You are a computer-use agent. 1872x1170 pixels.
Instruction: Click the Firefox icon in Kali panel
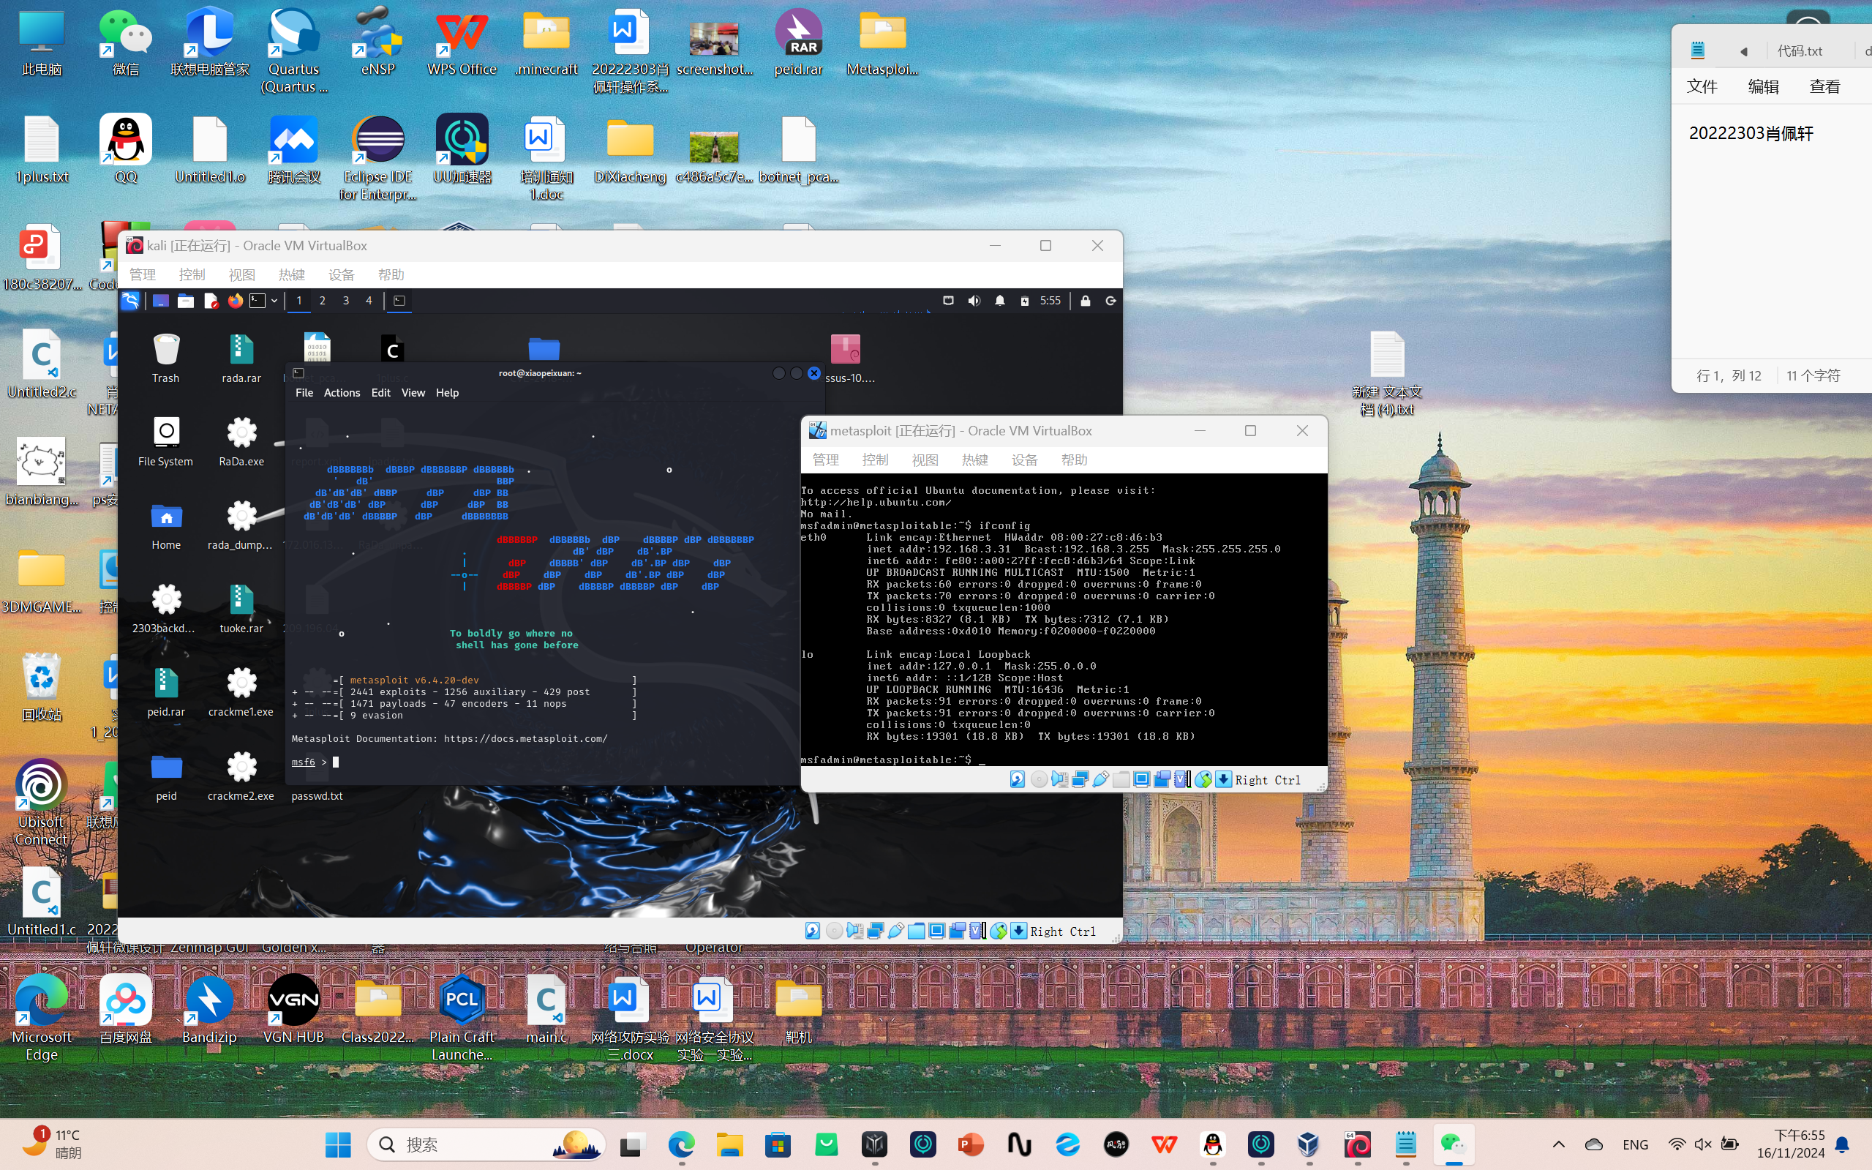pos(235,301)
